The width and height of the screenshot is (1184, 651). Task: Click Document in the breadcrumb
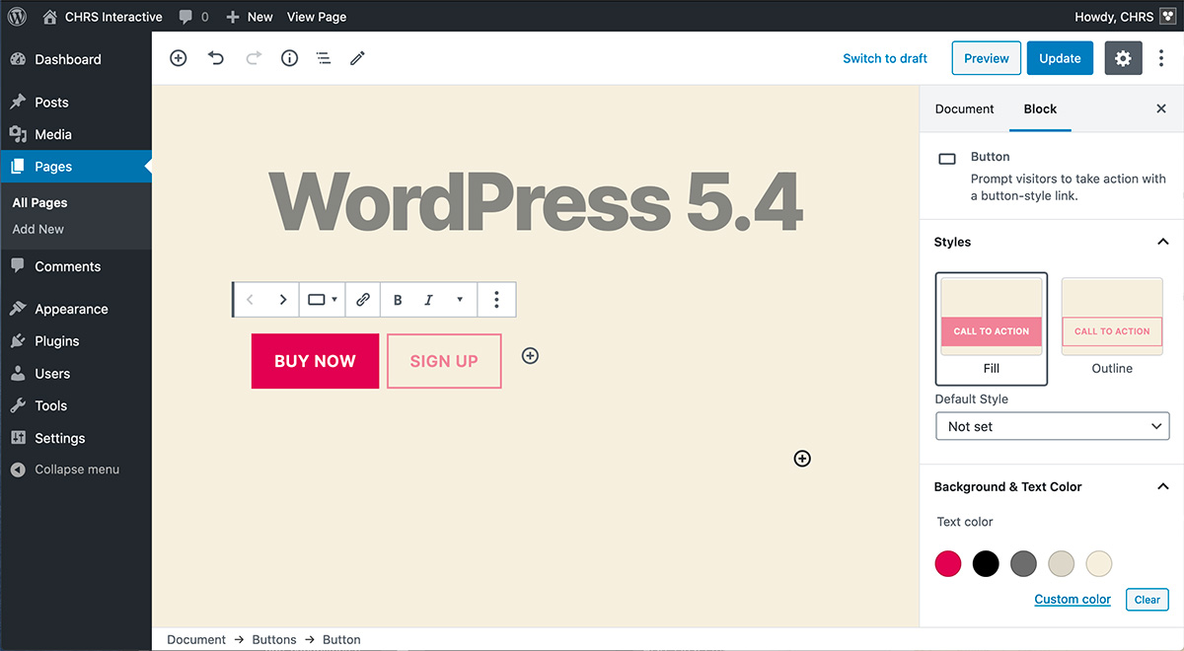click(196, 639)
